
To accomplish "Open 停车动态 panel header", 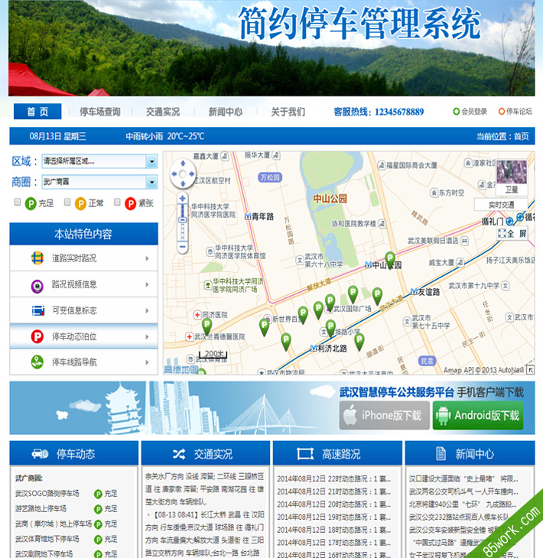I will 73,453.
